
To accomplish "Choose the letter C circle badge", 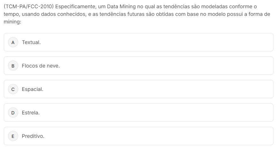I will pos(13,89).
